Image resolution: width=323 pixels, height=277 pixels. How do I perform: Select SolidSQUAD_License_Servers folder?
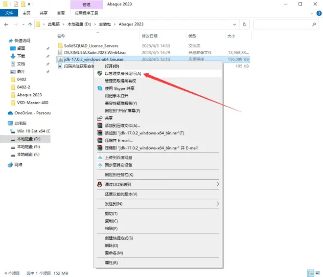[91, 45]
